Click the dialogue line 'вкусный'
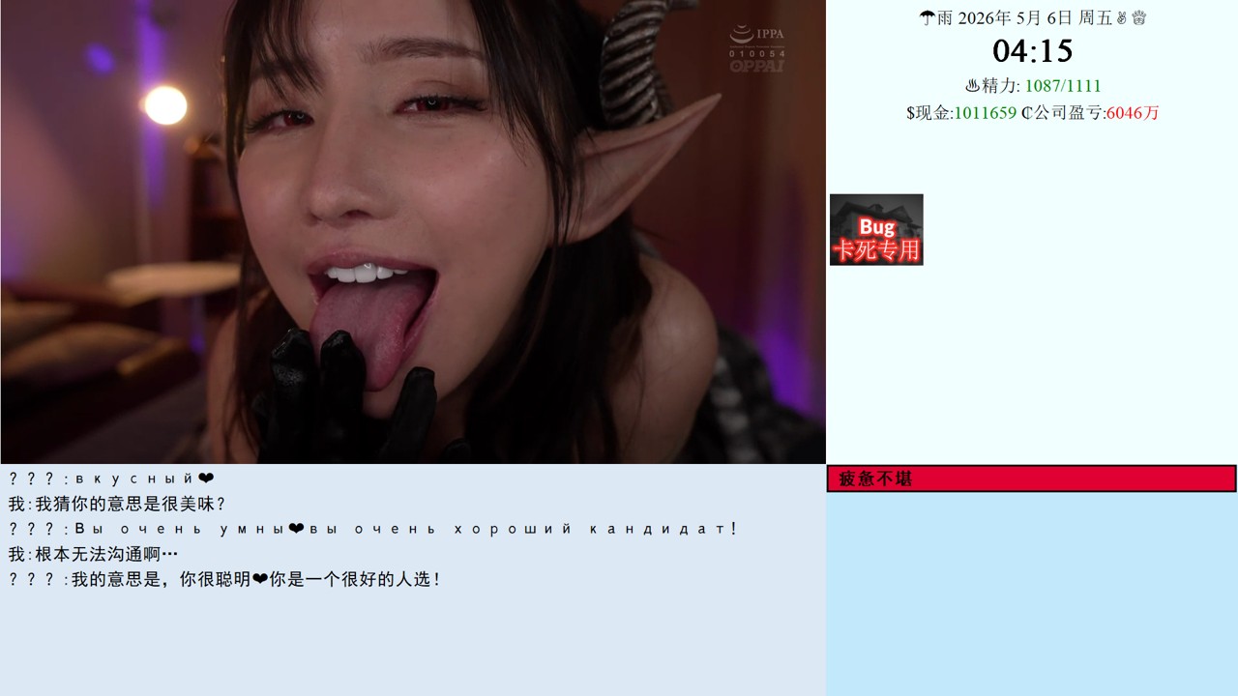Image resolution: width=1238 pixels, height=696 pixels. (111, 478)
